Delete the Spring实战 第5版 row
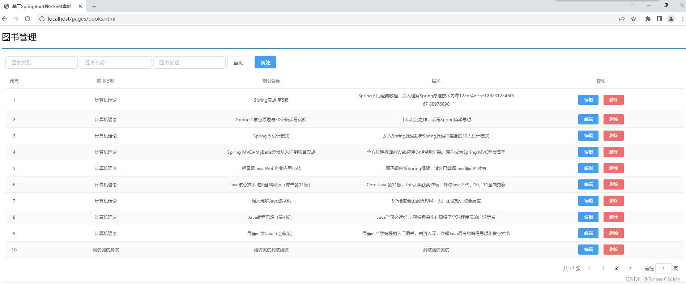 coord(614,100)
